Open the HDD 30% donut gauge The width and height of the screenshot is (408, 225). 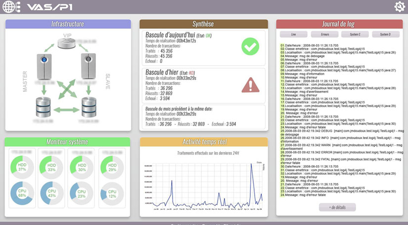click(82, 167)
